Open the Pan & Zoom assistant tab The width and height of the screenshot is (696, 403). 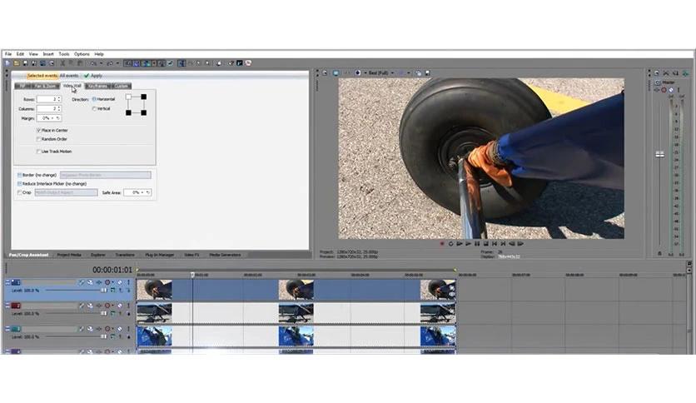pyautogui.click(x=45, y=86)
